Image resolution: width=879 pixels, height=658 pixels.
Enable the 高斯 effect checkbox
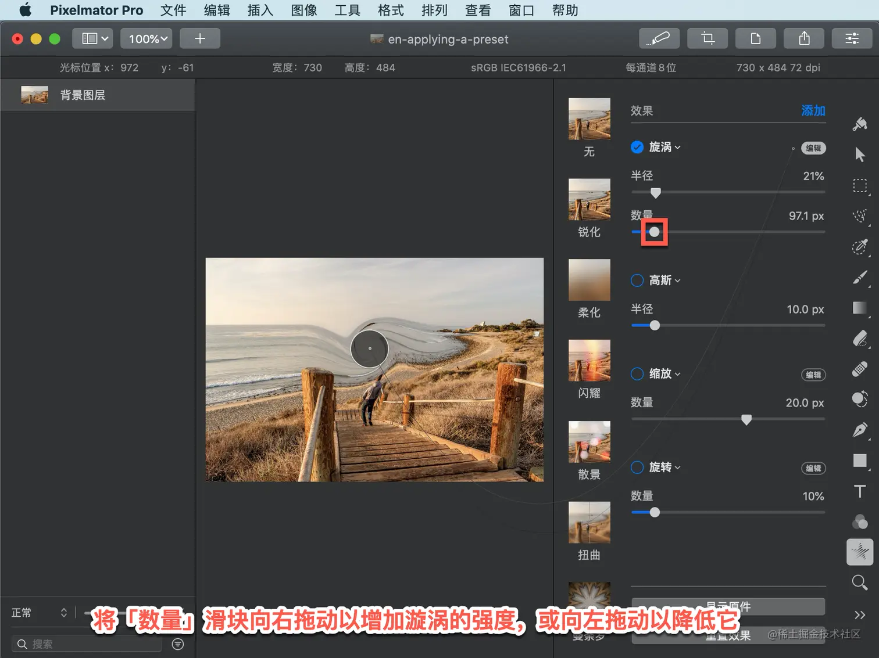(637, 281)
